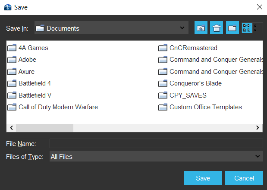Select the Axure folder
This screenshot has width=267, height=190.
[26, 71]
